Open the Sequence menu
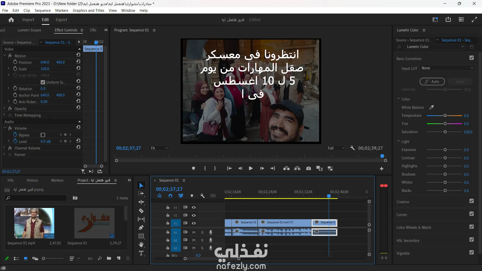This screenshot has width=482, height=271. (42, 10)
